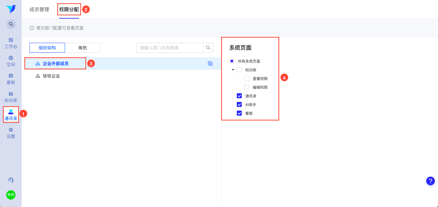Select the 铁铁企业 department

tap(51, 76)
